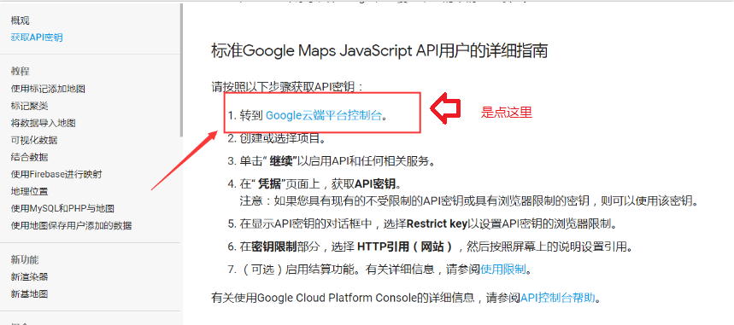Click the 新功能 section heading

tap(25, 260)
